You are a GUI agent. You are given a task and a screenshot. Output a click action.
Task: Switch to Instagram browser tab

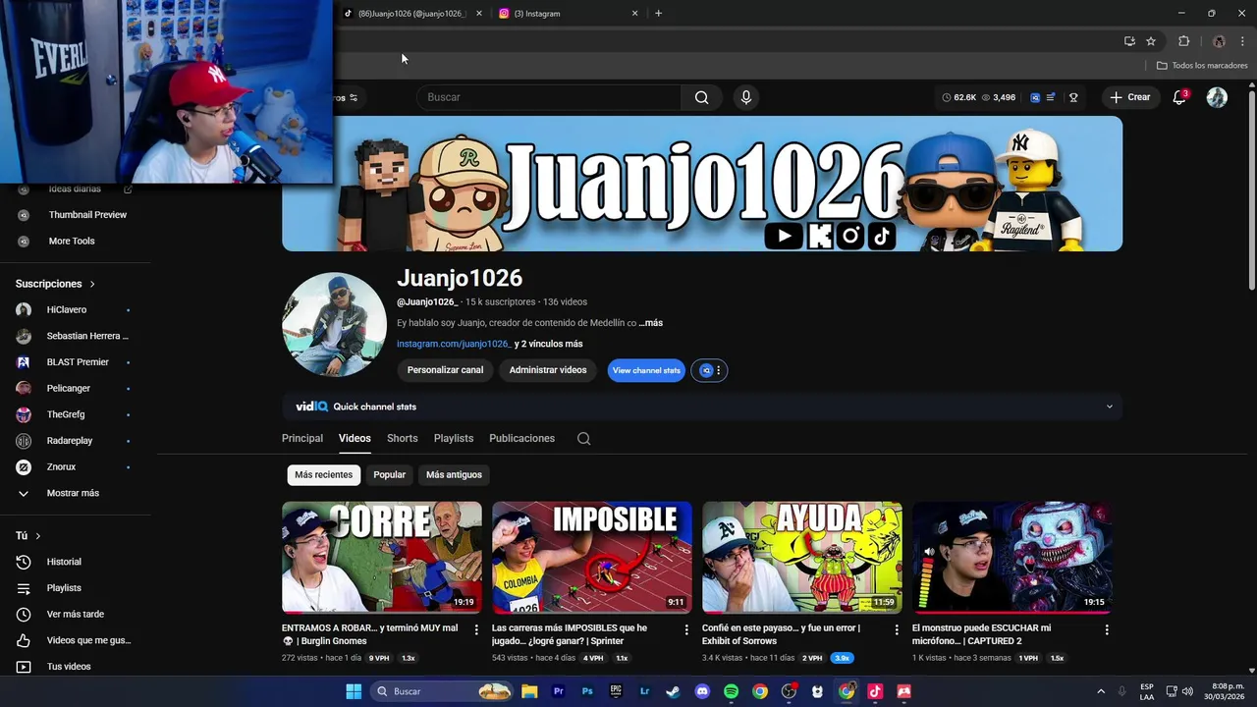[x=568, y=14]
